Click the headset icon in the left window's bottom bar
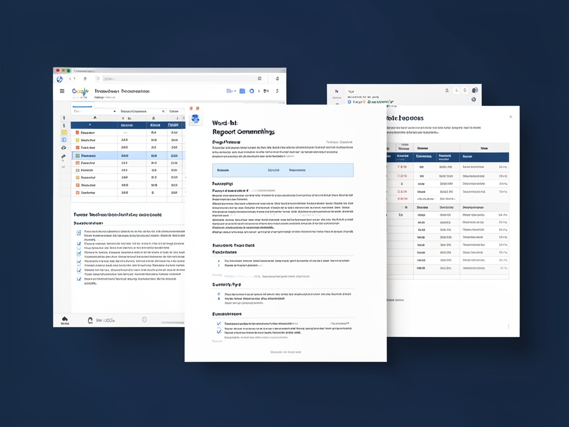The height and width of the screenshot is (427, 569). (91, 320)
